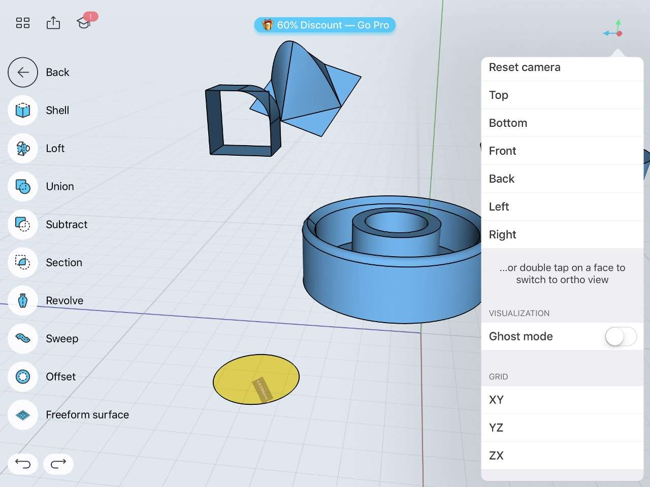The image size is (650, 487).
Task: Choose the Offset tool icon
Action: point(23,377)
